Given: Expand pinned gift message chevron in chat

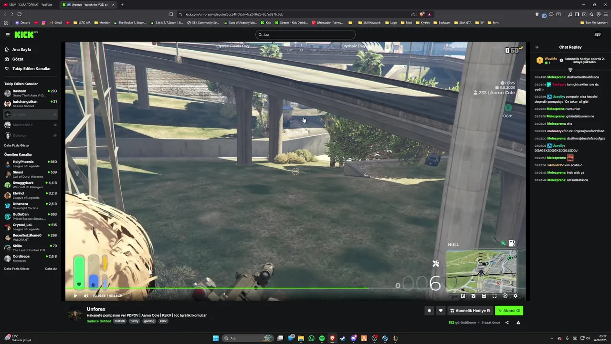Looking at the screenshot, I should click(570, 70).
